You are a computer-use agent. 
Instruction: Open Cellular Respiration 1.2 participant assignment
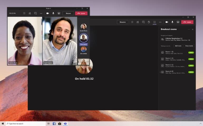click(x=177, y=39)
